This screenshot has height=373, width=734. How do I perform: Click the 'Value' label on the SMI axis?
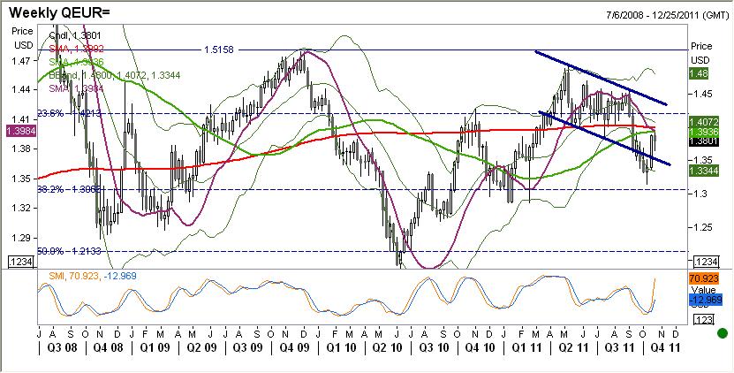coord(704,290)
